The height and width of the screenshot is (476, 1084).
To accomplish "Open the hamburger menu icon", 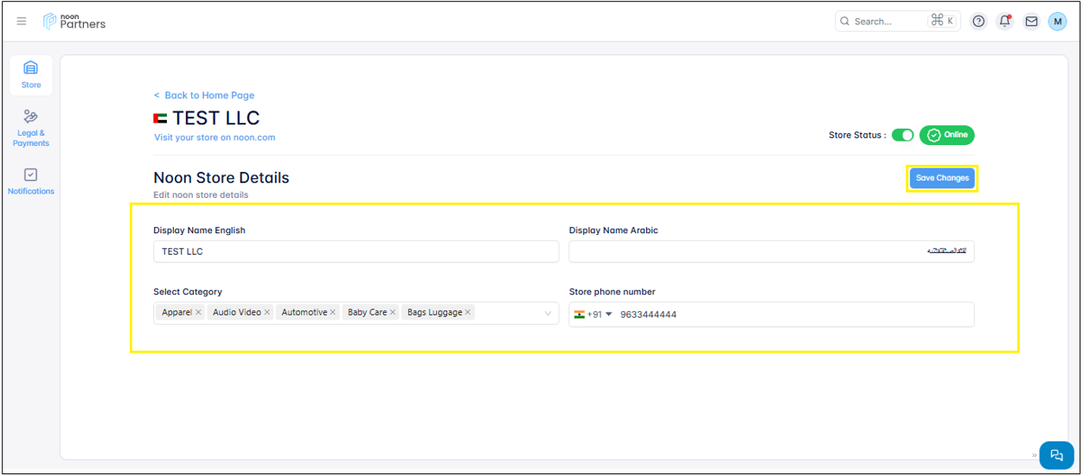I will pos(22,22).
